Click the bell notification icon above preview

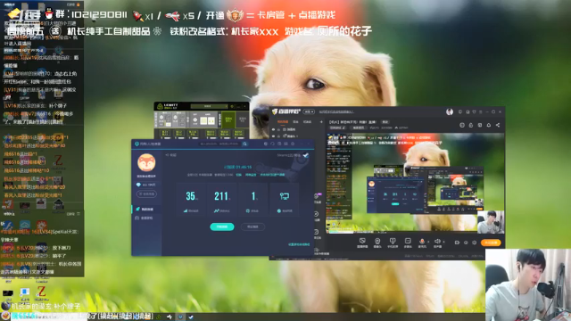489,125
